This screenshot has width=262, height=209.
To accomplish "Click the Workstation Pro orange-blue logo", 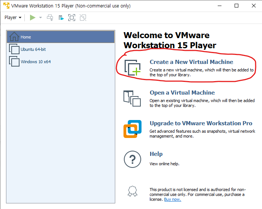I will [x=133, y=129].
